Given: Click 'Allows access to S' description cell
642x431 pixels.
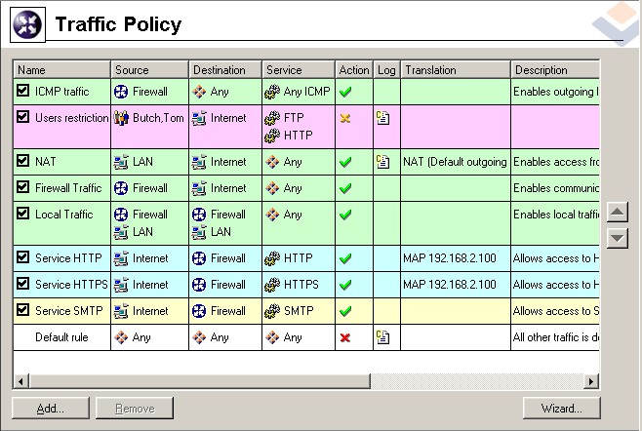Looking at the screenshot, I should pos(555,311).
